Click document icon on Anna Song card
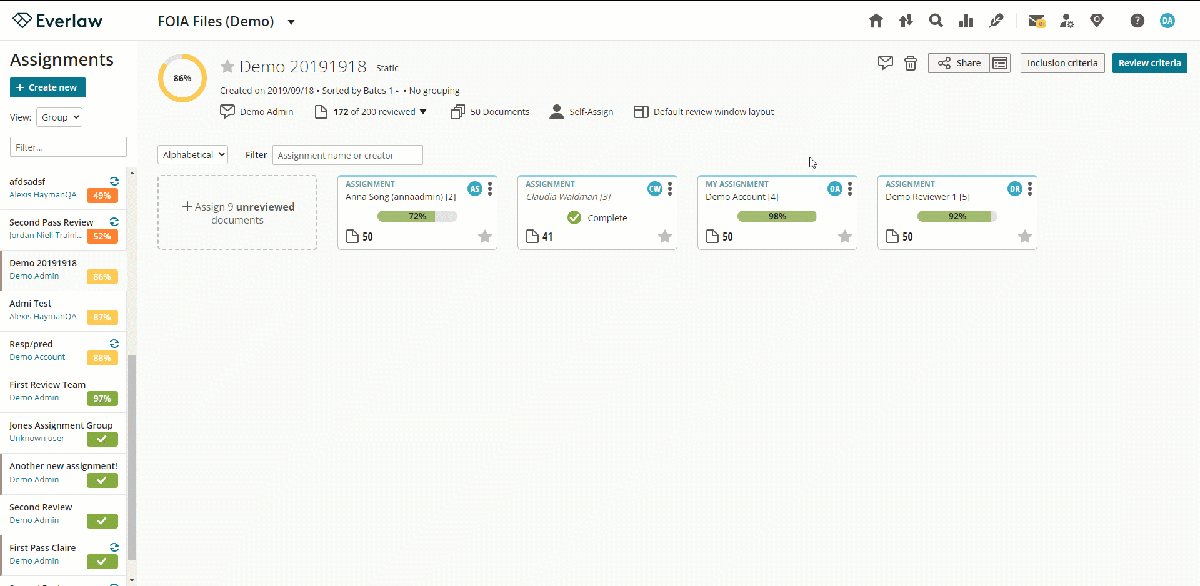This screenshot has width=1200, height=586. (352, 236)
